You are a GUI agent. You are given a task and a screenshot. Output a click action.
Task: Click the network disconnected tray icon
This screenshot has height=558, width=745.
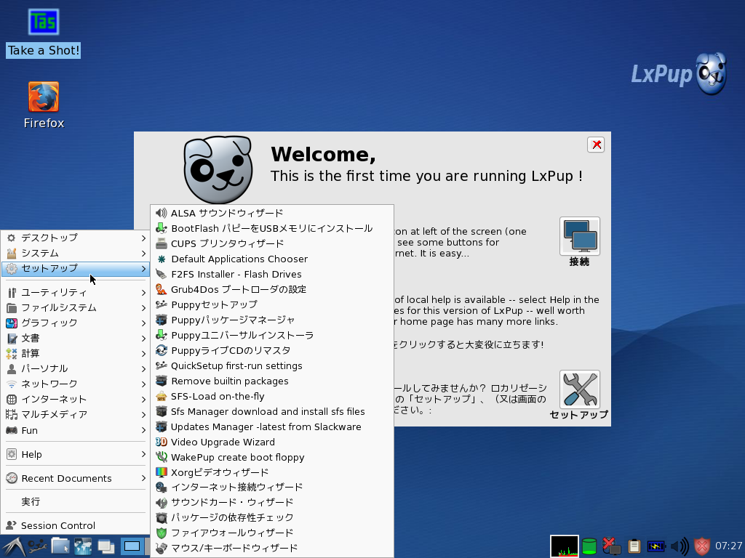tap(611, 546)
